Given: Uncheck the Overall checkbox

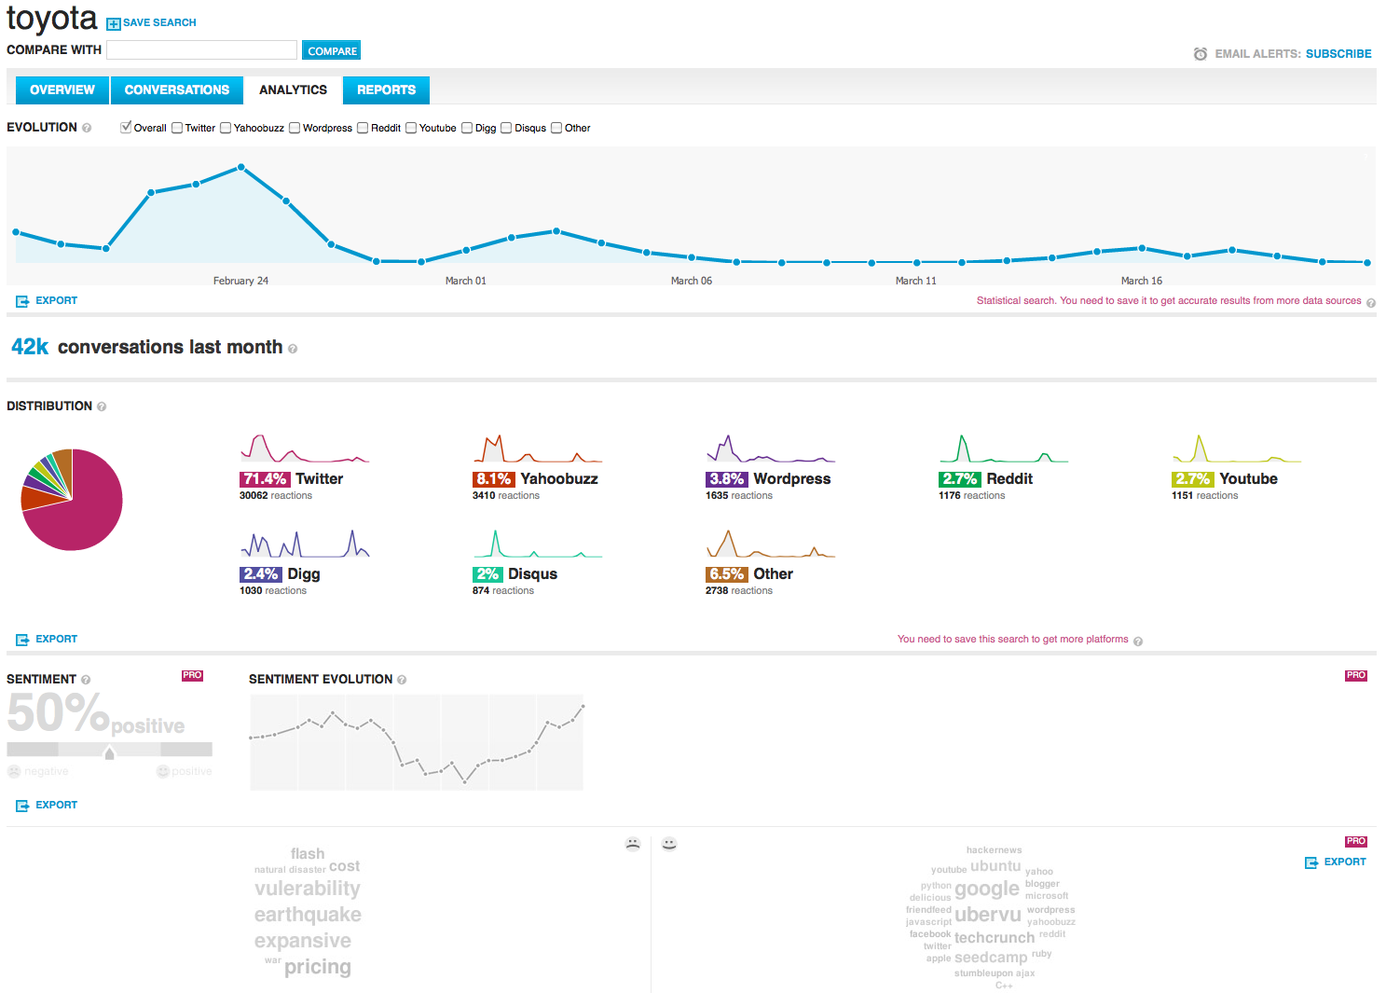Looking at the screenshot, I should [126, 128].
